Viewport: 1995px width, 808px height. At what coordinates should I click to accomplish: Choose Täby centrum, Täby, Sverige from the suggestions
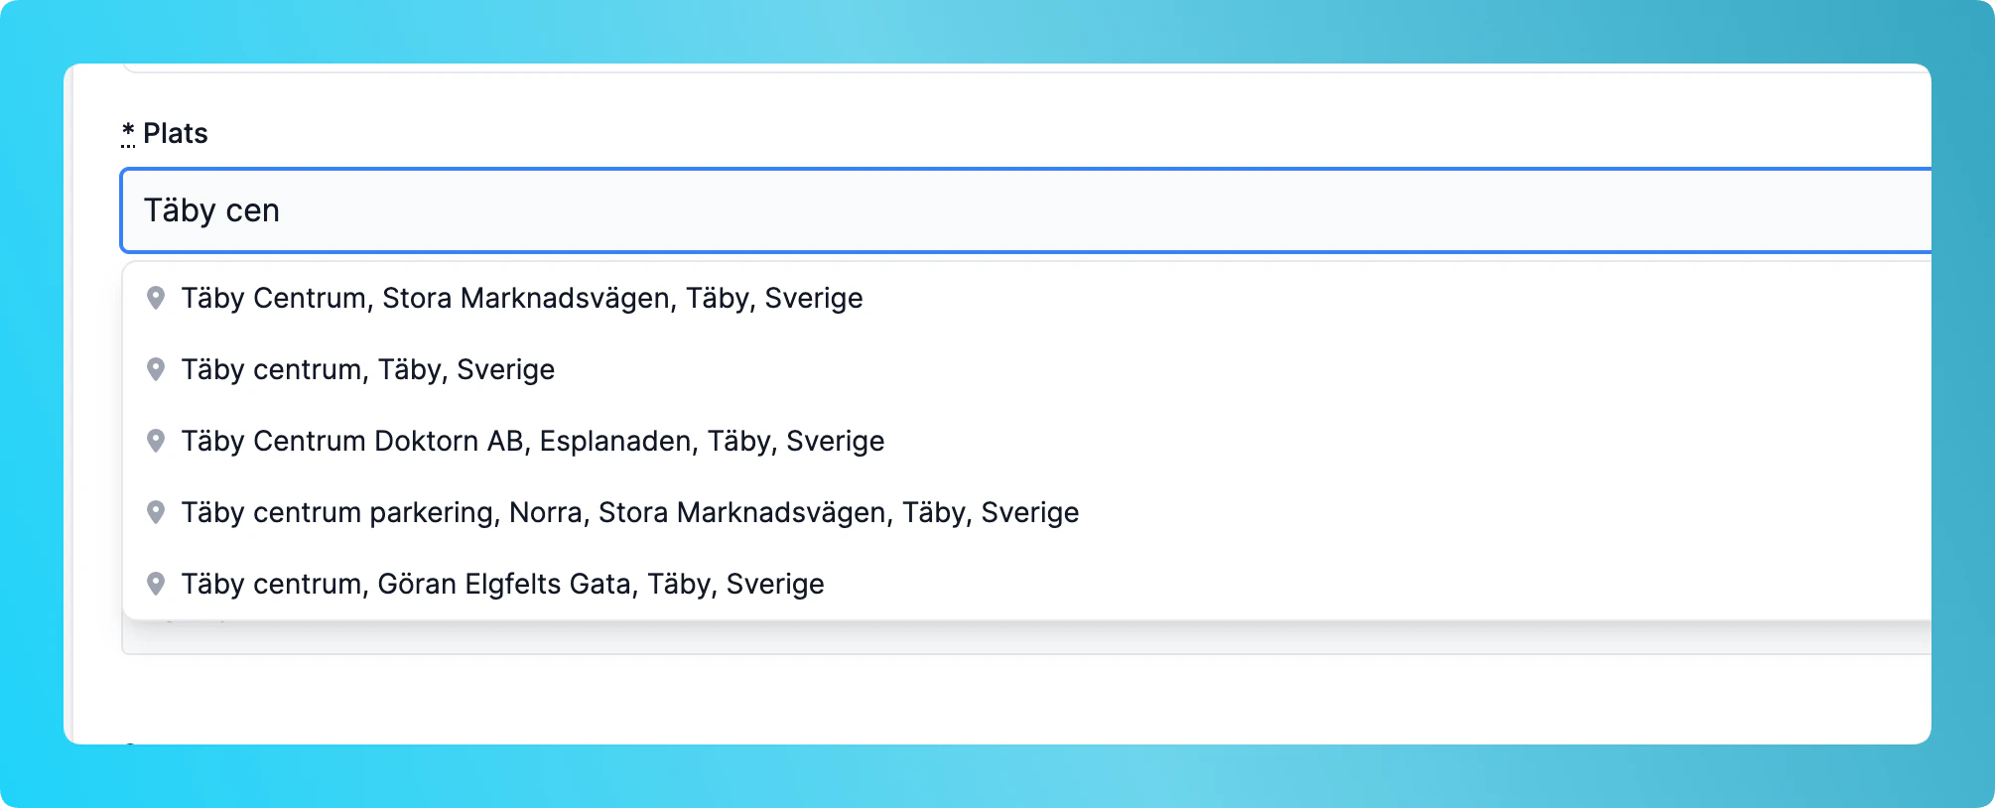(368, 369)
